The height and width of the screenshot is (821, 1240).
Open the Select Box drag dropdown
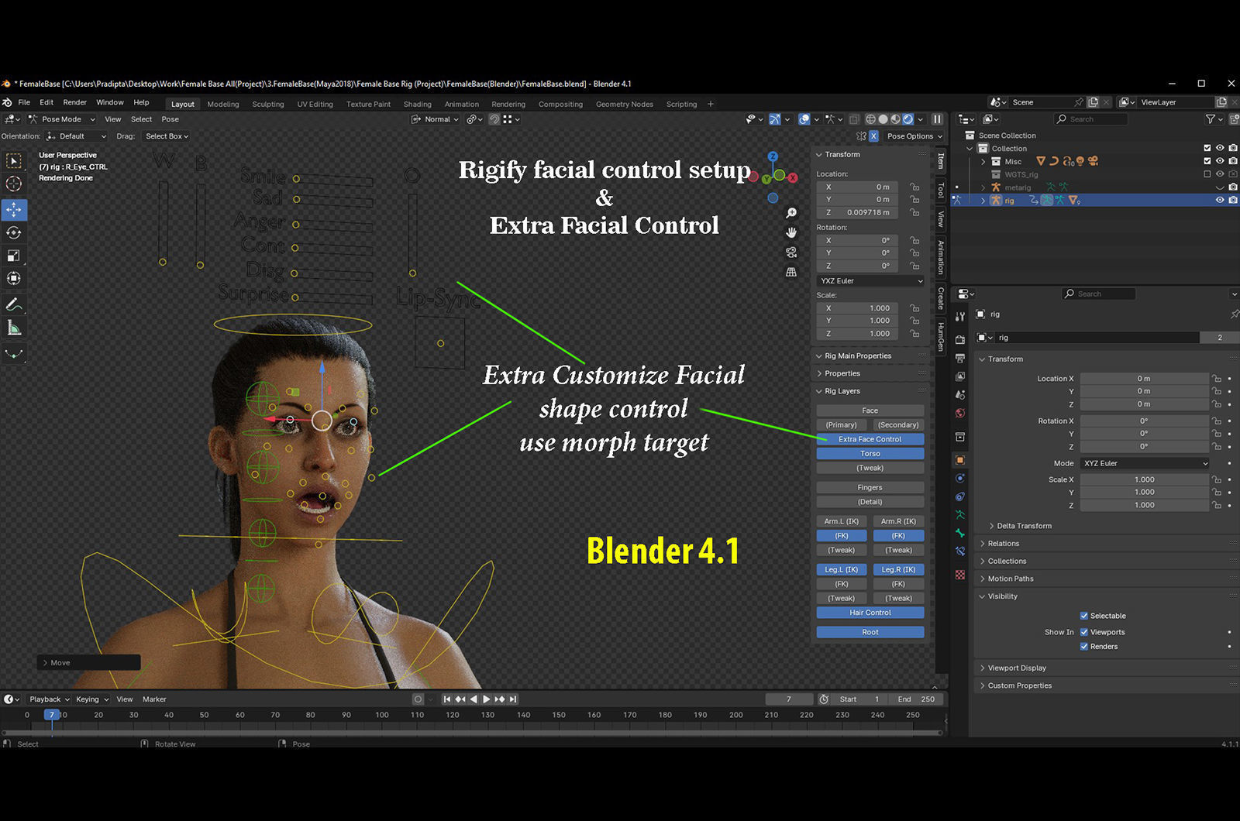tap(167, 136)
